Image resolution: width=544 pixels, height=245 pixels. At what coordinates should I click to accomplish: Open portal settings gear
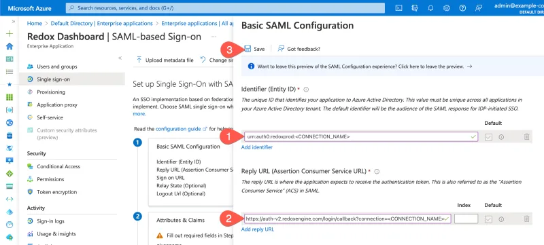tap(447, 8)
